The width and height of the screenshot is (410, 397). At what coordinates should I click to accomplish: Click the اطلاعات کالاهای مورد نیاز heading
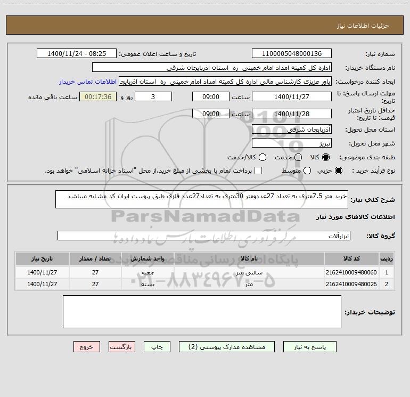[355, 217]
